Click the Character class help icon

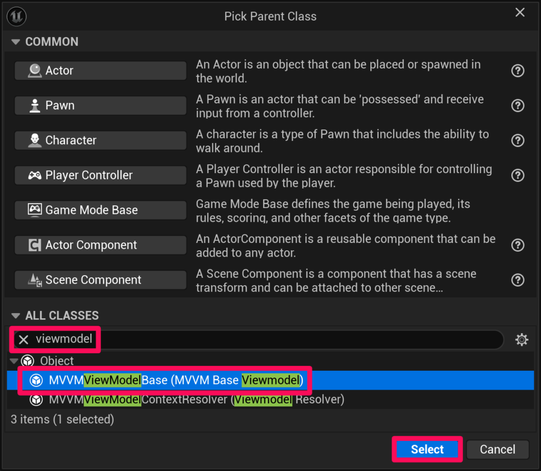518,140
